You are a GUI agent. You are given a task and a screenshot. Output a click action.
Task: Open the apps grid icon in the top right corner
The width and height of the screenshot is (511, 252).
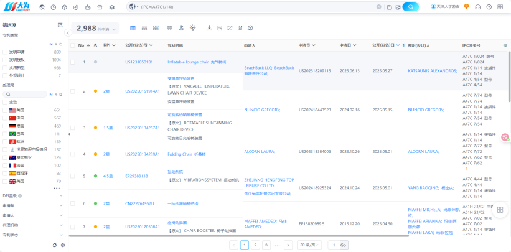coord(500,7)
